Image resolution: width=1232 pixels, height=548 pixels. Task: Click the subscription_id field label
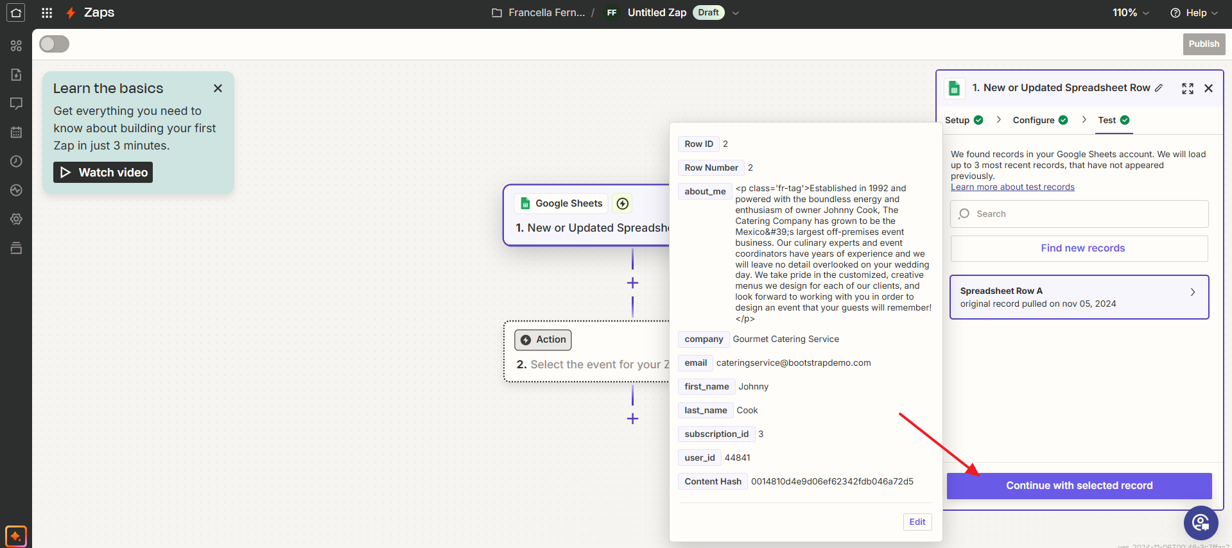pyautogui.click(x=716, y=434)
